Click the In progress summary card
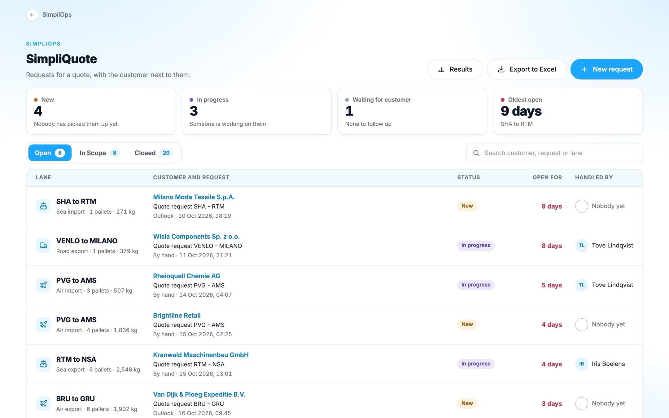 [x=256, y=111]
